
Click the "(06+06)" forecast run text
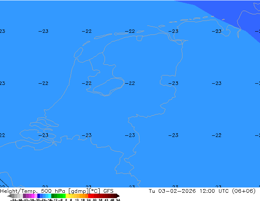pos(244,191)
